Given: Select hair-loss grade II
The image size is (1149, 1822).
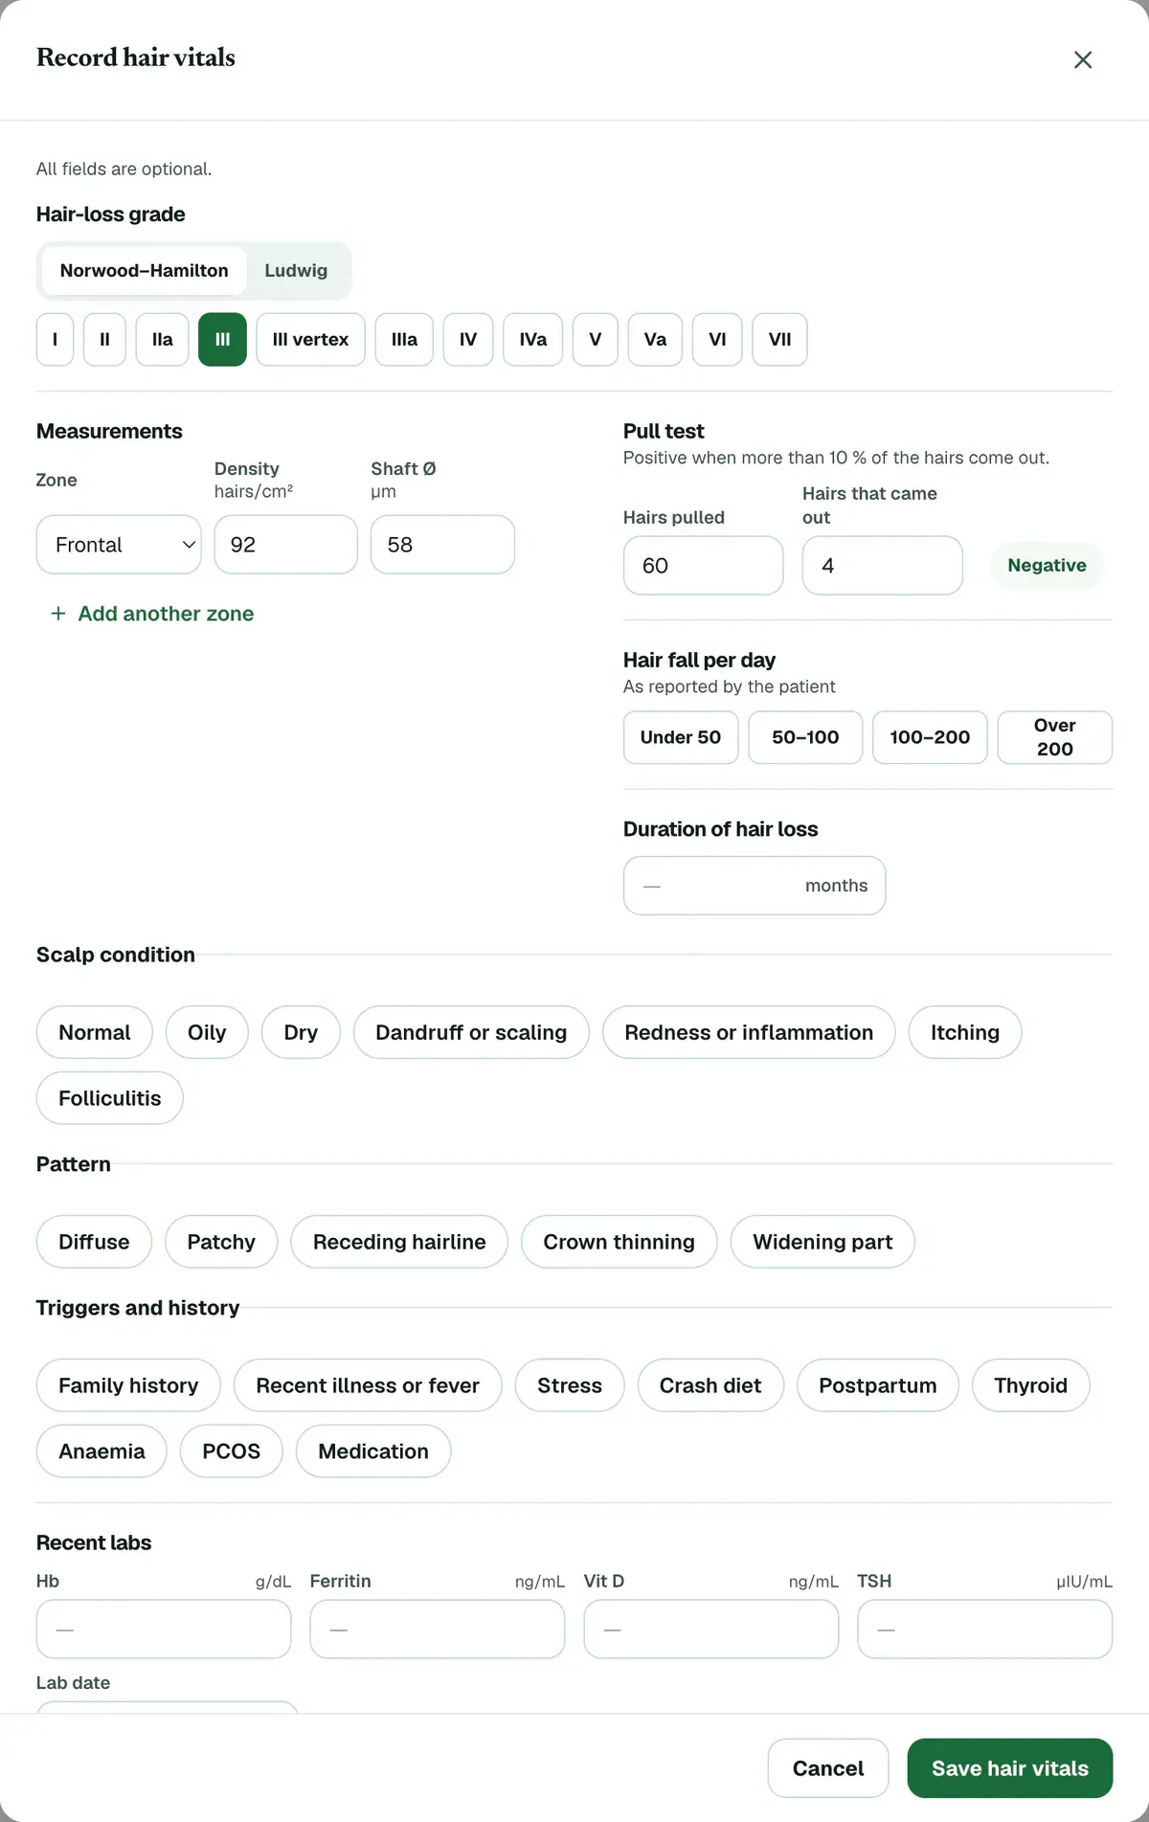Looking at the screenshot, I should click(104, 340).
